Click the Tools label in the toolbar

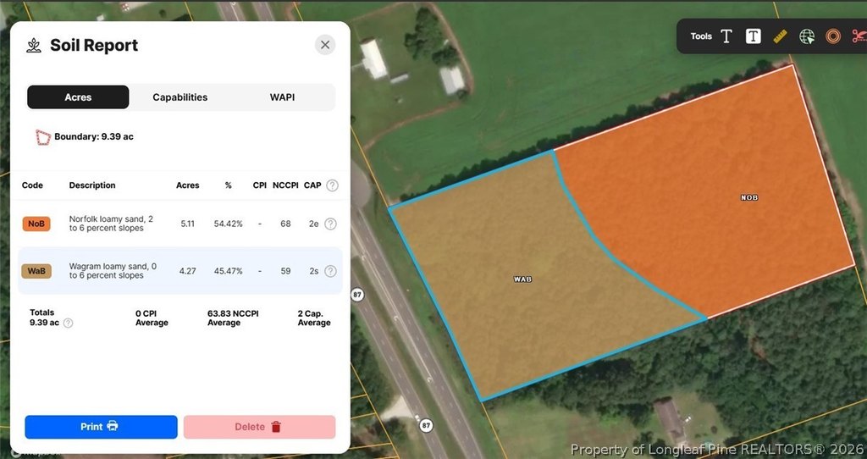(701, 36)
